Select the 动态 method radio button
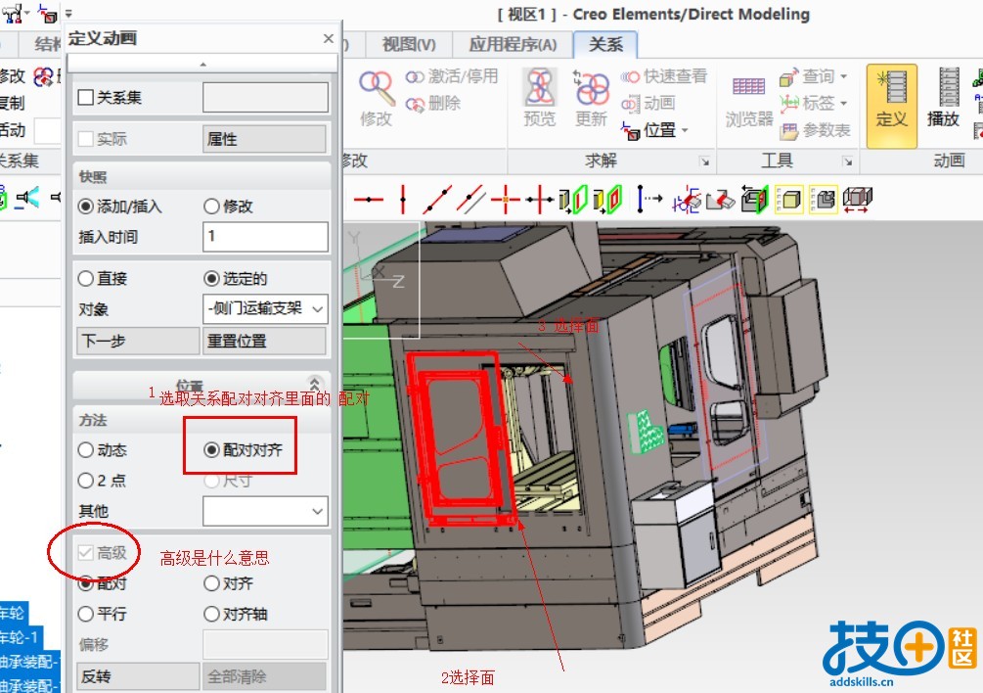 pos(86,450)
